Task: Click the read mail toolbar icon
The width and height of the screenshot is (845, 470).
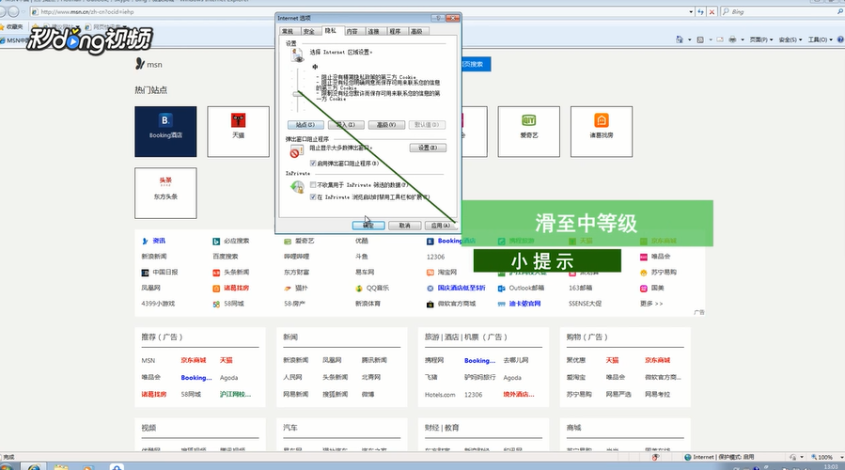Action: [x=720, y=39]
